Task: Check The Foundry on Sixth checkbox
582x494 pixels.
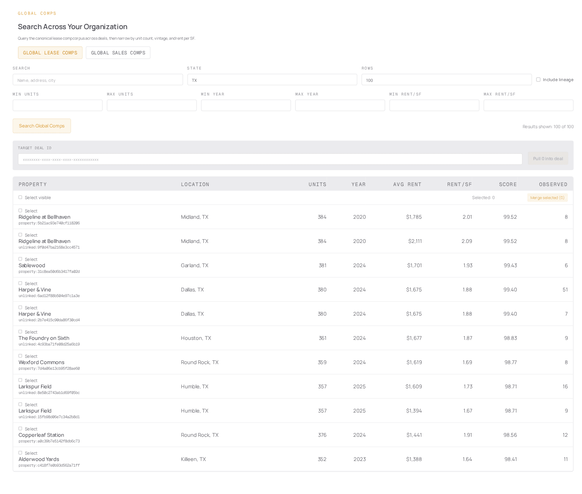Action: pos(20,332)
